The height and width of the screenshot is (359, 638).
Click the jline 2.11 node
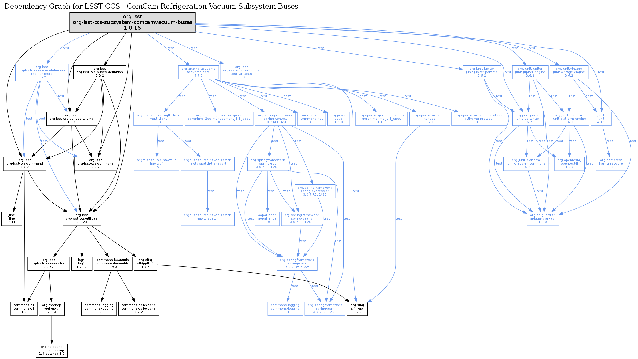point(12,219)
